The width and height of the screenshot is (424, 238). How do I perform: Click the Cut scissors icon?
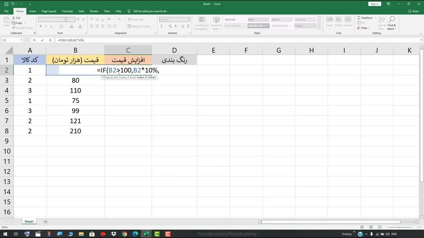pyautogui.click(x=14, y=18)
